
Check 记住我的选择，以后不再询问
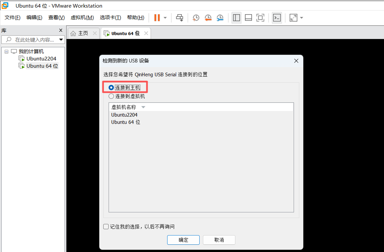tap(106, 226)
